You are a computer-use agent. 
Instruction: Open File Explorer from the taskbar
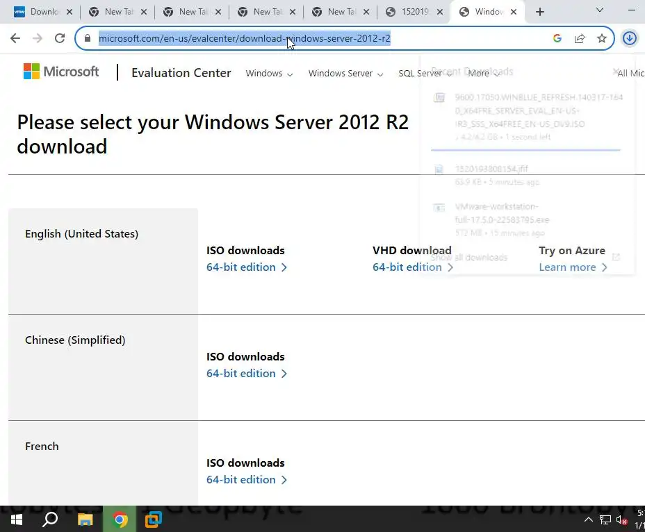pos(85,520)
